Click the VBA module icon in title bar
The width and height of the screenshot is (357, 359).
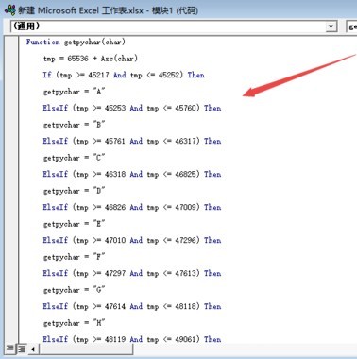[9, 10]
